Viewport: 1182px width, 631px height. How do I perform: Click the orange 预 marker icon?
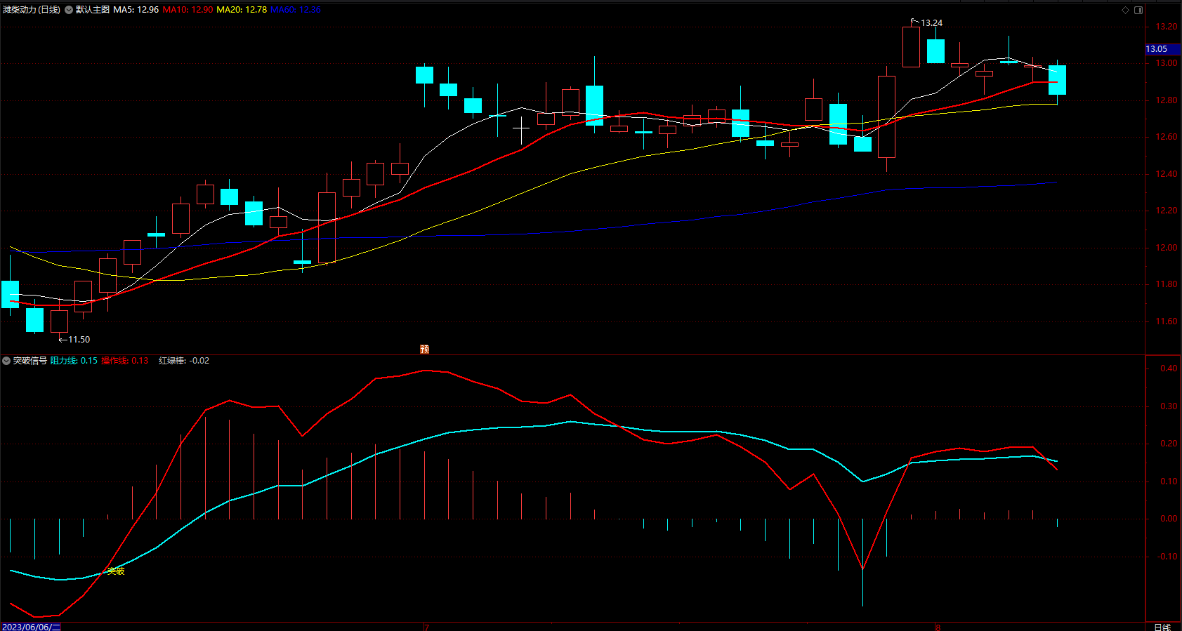point(424,349)
